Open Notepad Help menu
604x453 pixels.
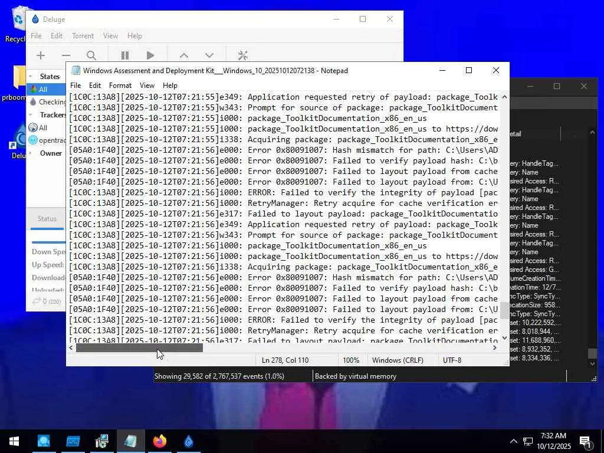(x=170, y=86)
